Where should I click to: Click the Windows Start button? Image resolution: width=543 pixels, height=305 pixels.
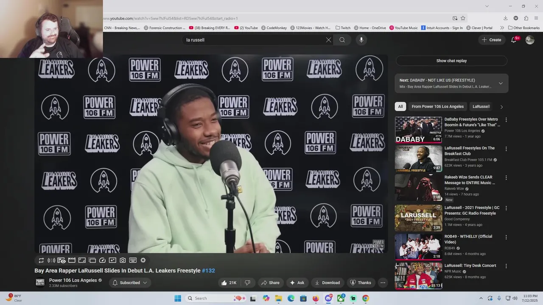[x=178, y=298]
